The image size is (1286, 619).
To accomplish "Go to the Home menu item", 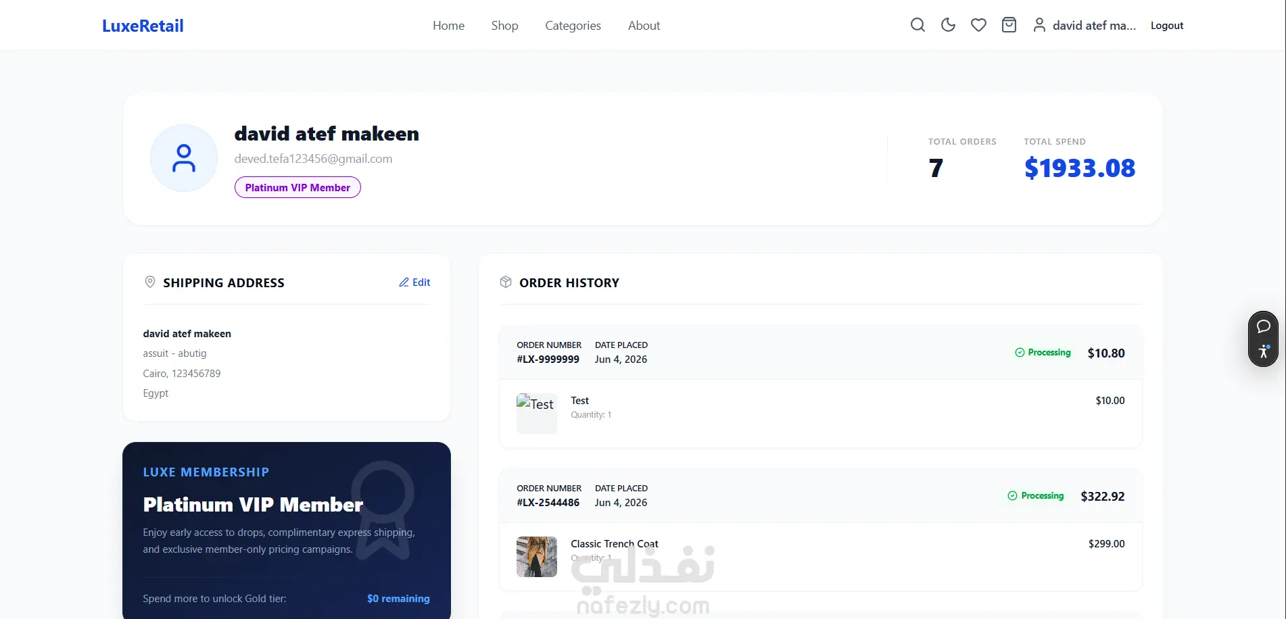I will pyautogui.click(x=448, y=26).
